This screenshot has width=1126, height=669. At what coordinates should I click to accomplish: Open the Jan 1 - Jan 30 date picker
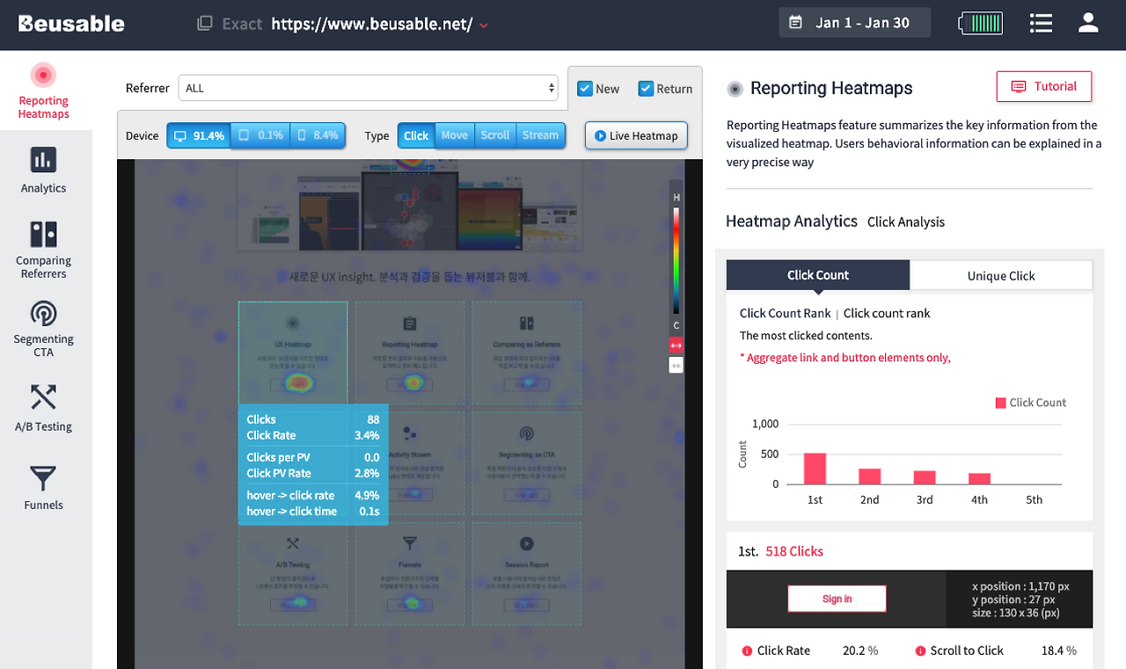(x=854, y=23)
